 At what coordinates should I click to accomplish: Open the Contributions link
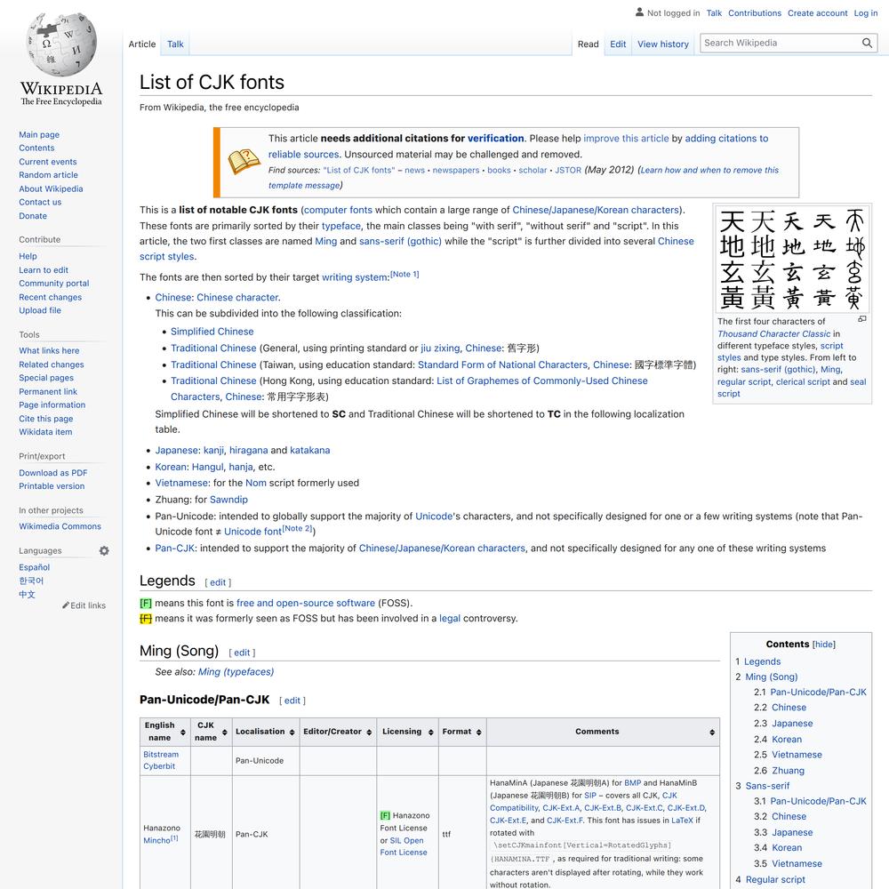[755, 13]
